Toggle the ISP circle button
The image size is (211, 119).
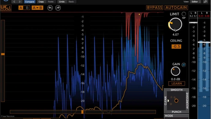tap(184, 14)
